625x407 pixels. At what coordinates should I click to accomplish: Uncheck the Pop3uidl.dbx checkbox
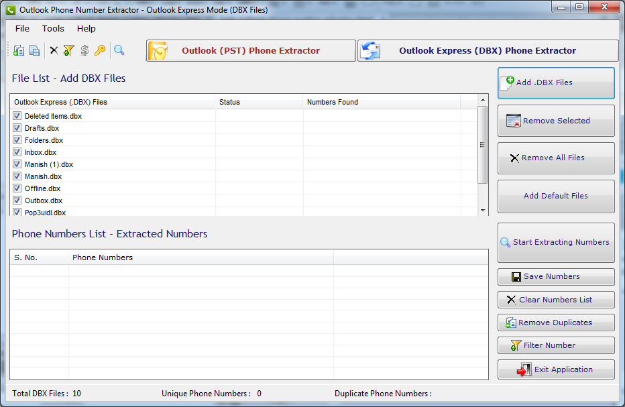(17, 212)
